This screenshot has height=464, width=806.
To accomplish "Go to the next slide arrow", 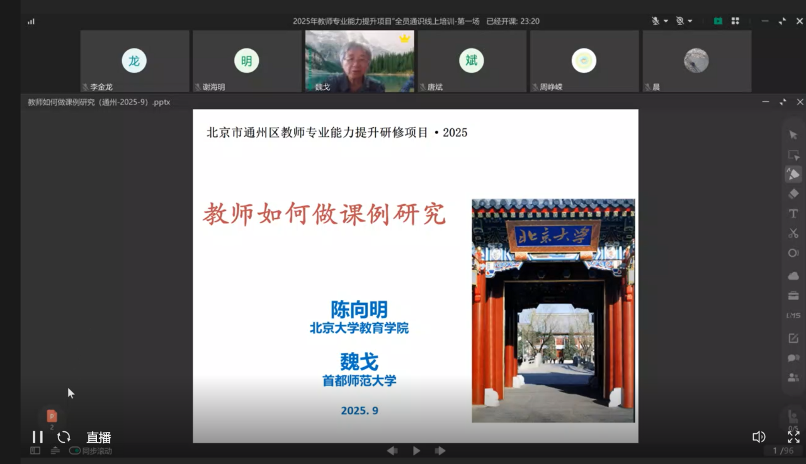I will tap(440, 451).
